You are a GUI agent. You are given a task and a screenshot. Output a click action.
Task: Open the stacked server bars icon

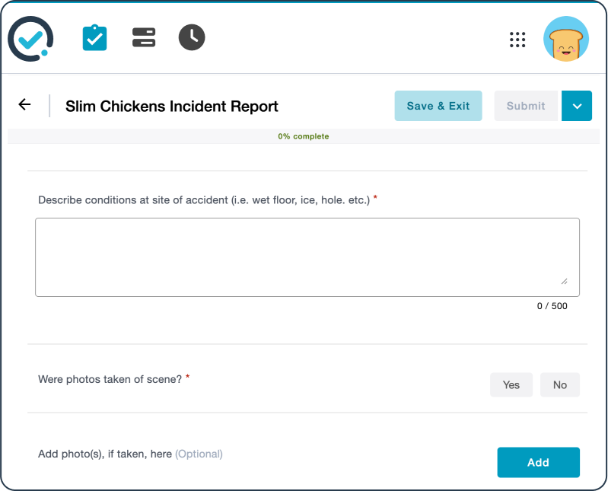(144, 38)
